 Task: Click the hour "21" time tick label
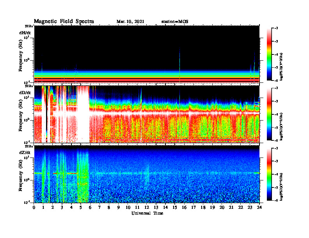tap(231, 207)
